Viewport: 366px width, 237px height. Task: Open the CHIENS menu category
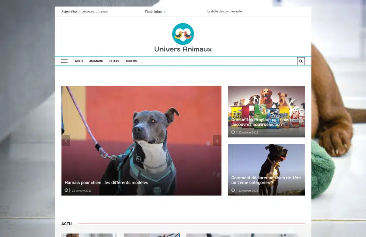(131, 61)
